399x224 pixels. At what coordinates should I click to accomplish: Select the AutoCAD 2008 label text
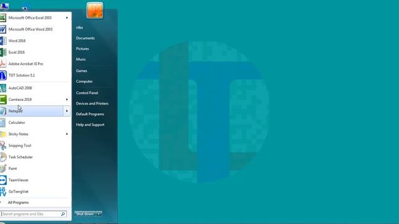pyautogui.click(x=20, y=88)
